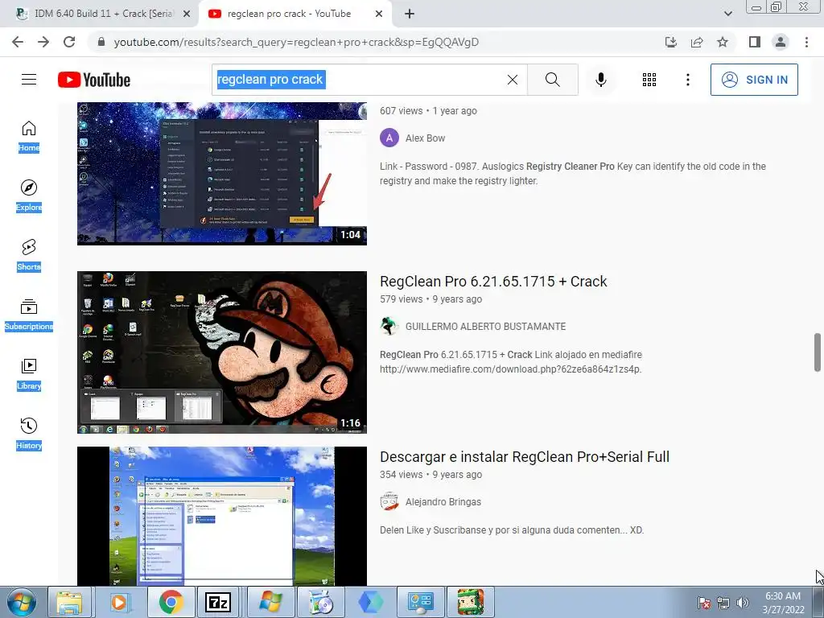824x618 pixels.
Task: Go to YouTube home via logo
Action: click(94, 80)
